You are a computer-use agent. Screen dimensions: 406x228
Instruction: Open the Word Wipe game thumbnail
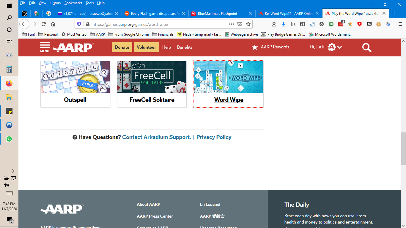tap(229, 77)
